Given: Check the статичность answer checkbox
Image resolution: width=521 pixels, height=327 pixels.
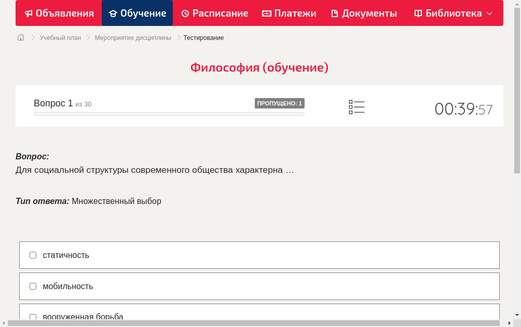Looking at the screenshot, I should (x=33, y=255).
